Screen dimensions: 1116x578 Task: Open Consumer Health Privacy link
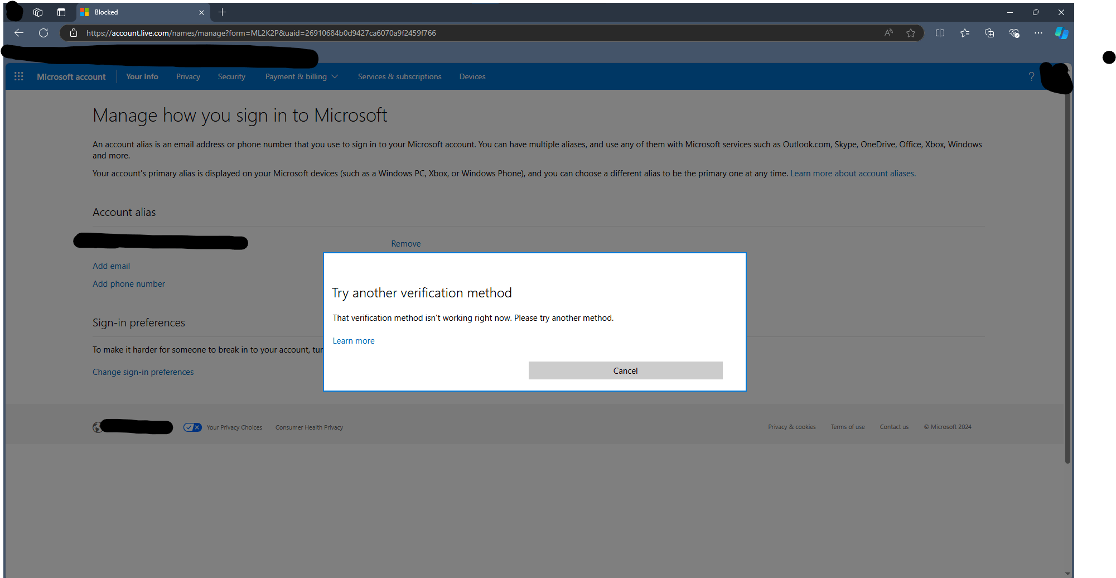pyautogui.click(x=309, y=427)
